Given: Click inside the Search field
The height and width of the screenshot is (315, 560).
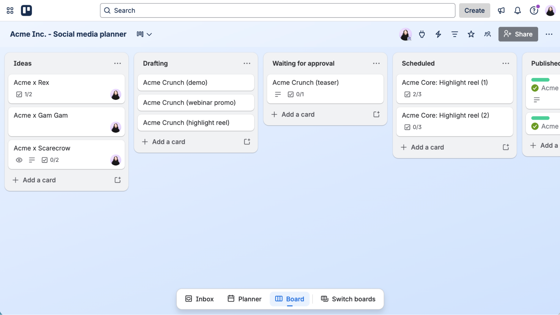Looking at the screenshot, I should tap(196, 10).
